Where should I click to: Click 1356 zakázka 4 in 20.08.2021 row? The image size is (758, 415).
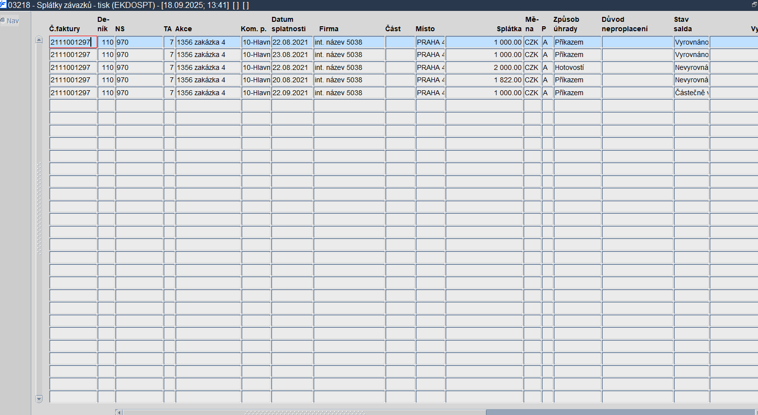coord(208,80)
